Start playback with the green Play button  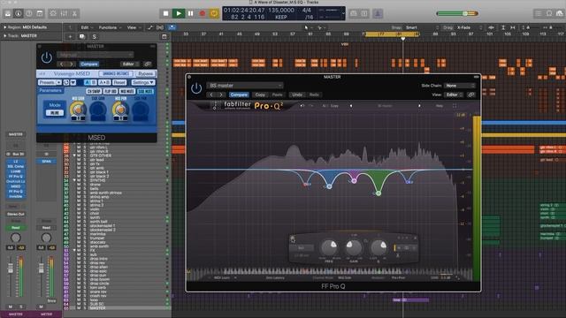[x=179, y=14]
